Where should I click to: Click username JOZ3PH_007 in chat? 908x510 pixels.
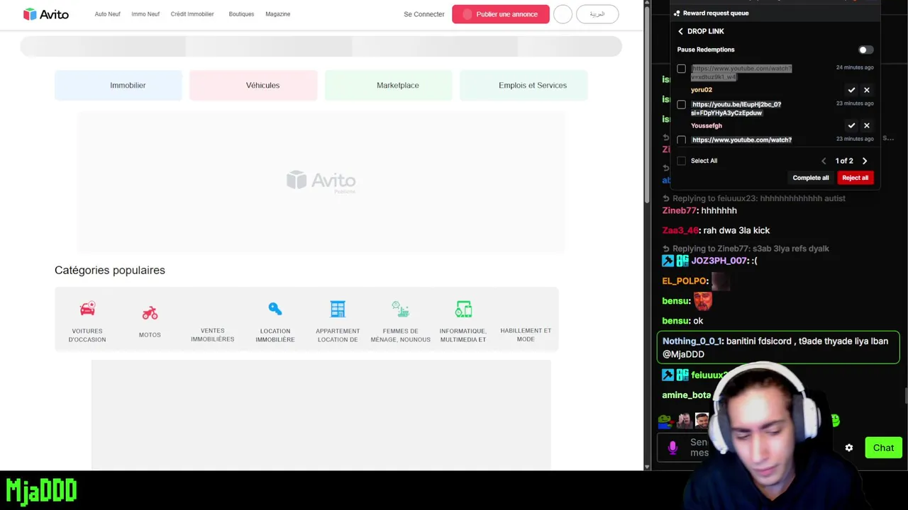pos(719,261)
